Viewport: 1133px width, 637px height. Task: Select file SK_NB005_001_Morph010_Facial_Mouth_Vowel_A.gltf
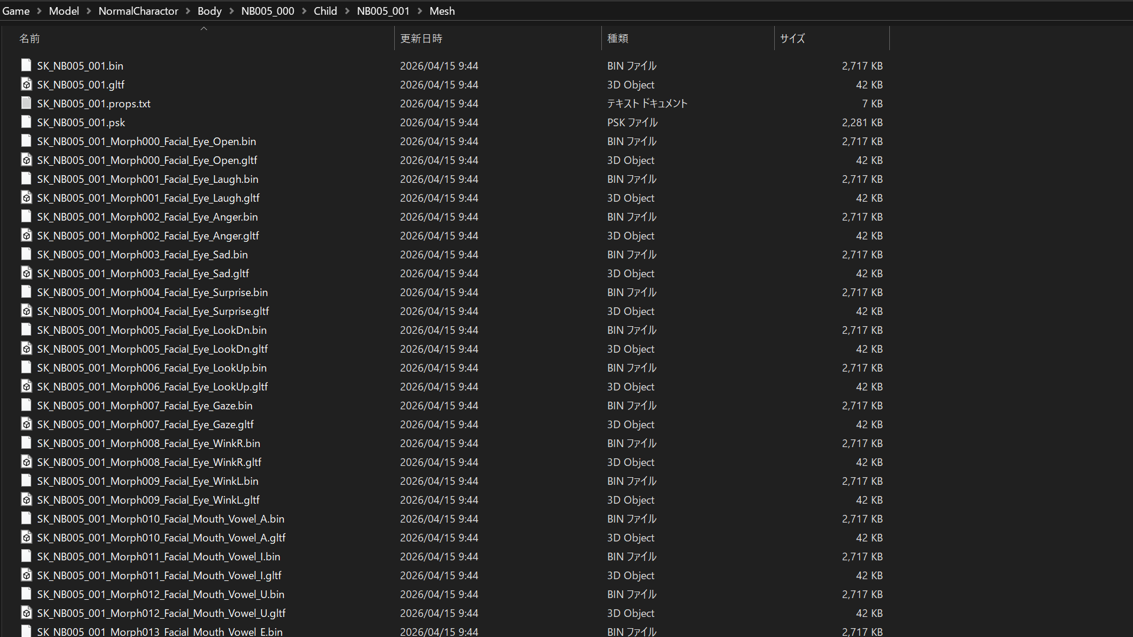click(x=161, y=538)
